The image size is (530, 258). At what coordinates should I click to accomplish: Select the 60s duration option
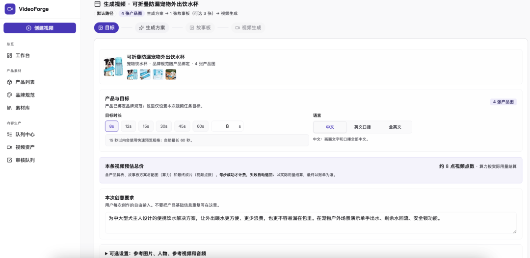coord(200,126)
